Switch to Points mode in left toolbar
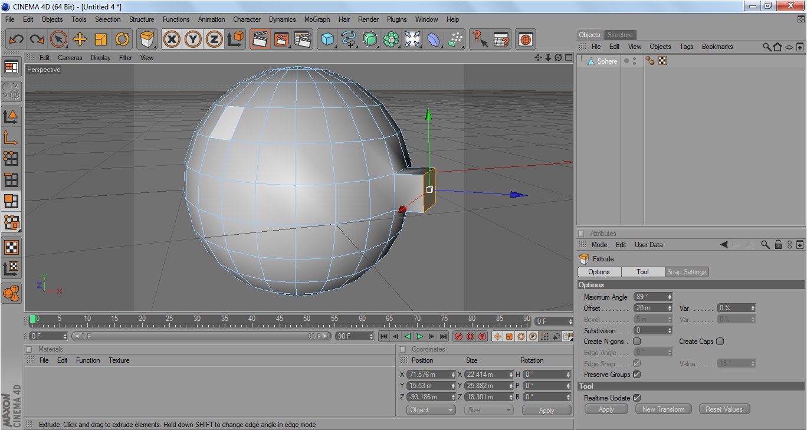This screenshot has height=430, width=807. point(11,158)
